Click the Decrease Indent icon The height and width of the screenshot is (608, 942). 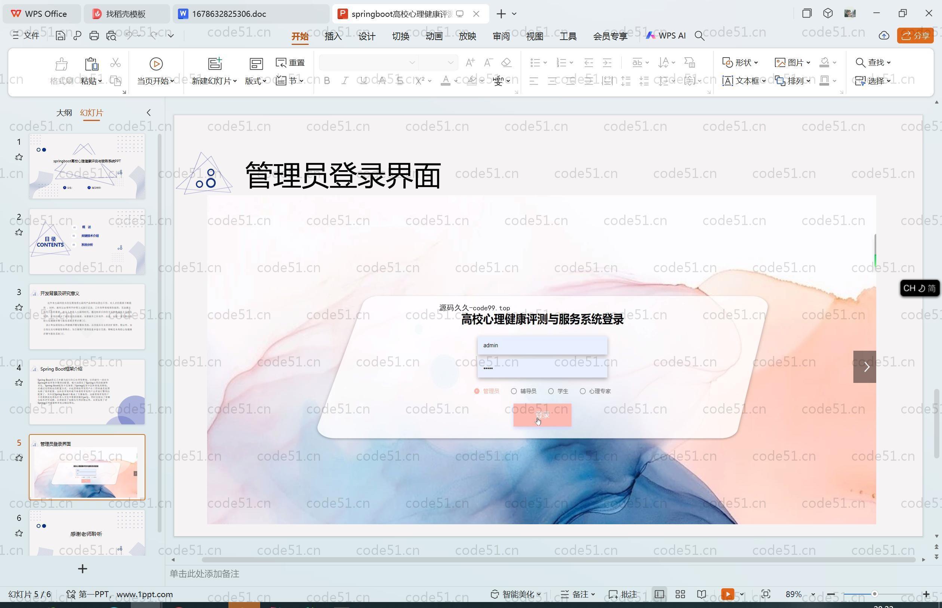pos(588,62)
